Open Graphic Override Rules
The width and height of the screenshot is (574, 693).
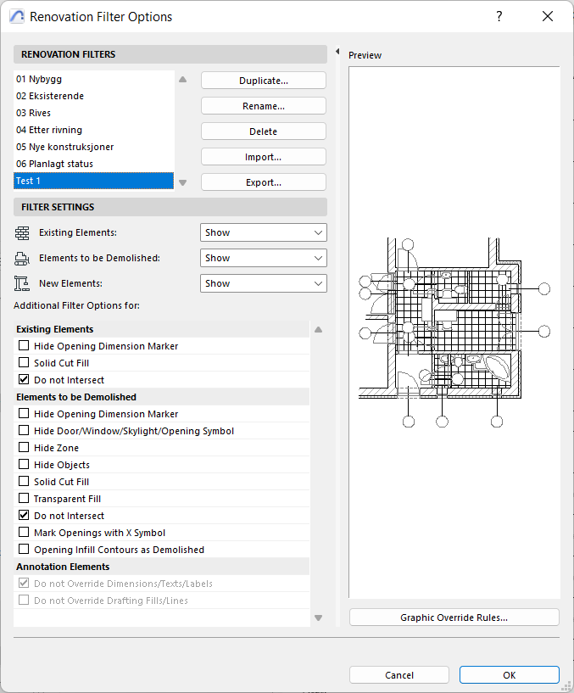coord(454,618)
